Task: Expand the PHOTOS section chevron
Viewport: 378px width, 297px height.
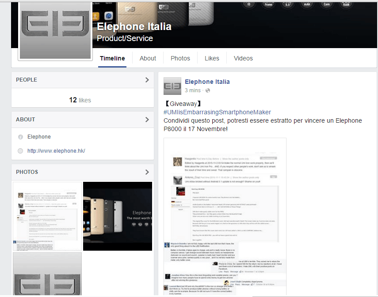Action: [x=147, y=172]
